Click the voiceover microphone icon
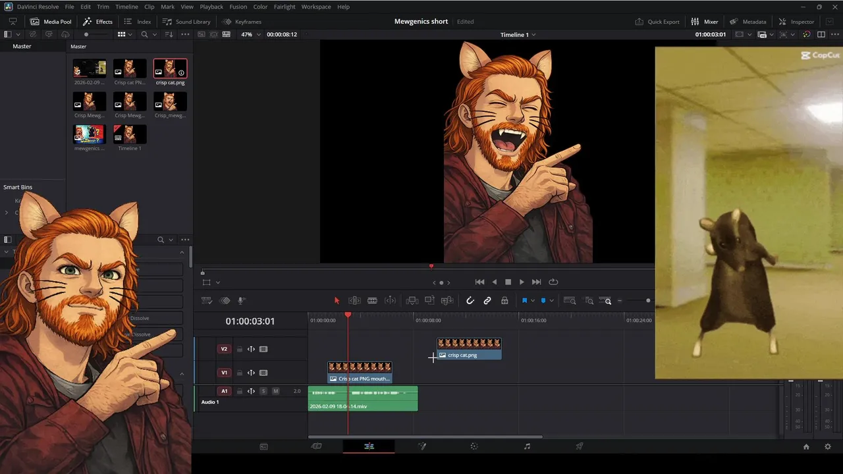This screenshot has height=474, width=843. tap(242, 300)
